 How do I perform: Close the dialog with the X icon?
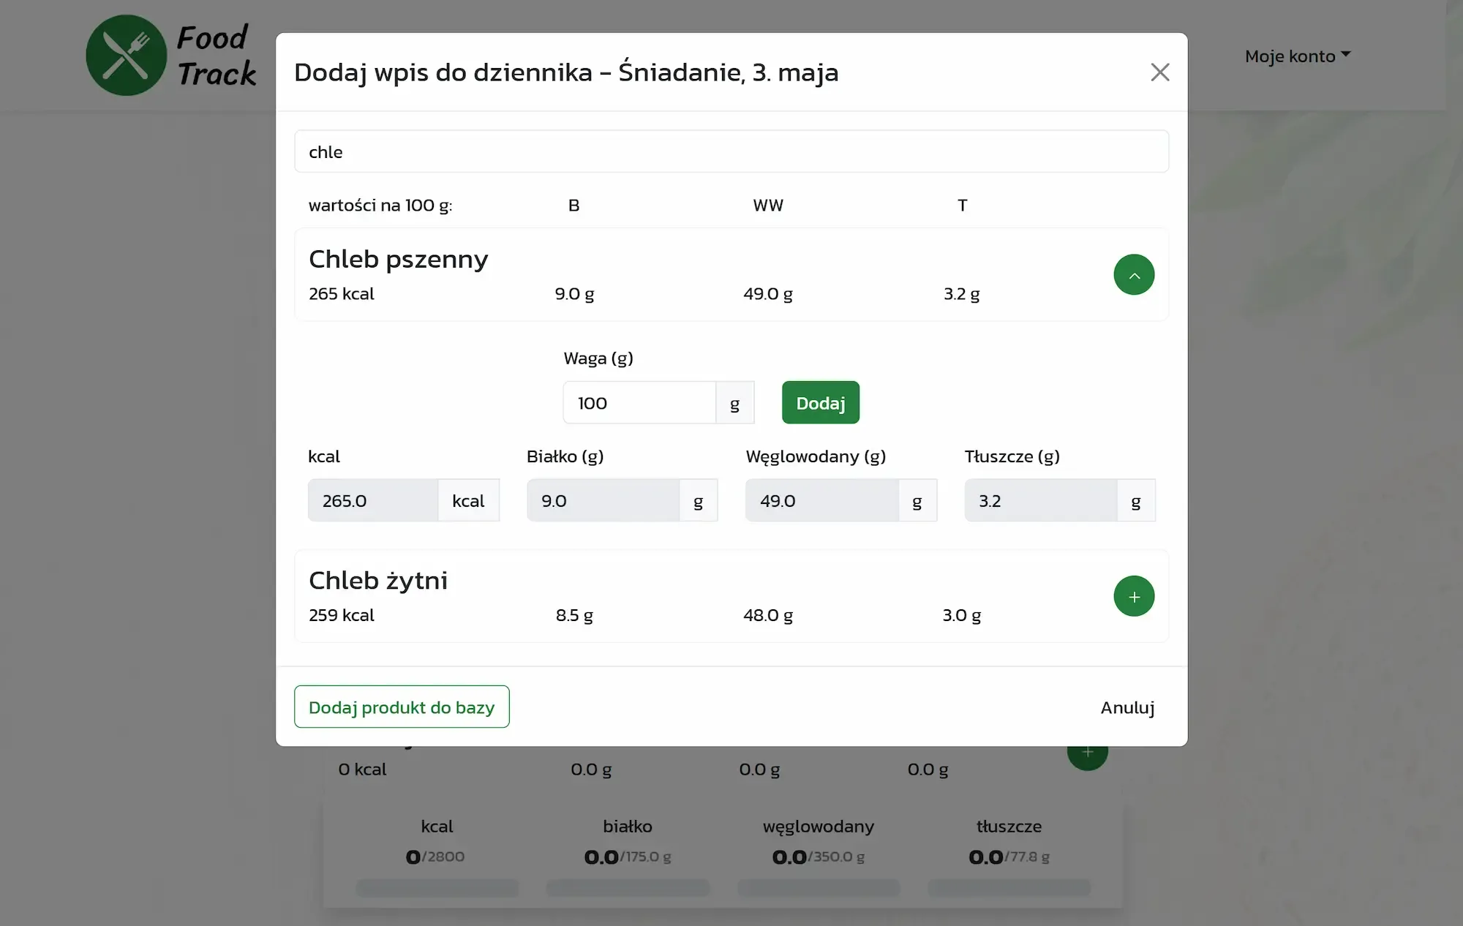(x=1159, y=72)
